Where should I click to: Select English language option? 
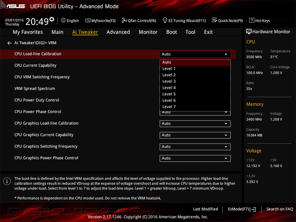73,21
